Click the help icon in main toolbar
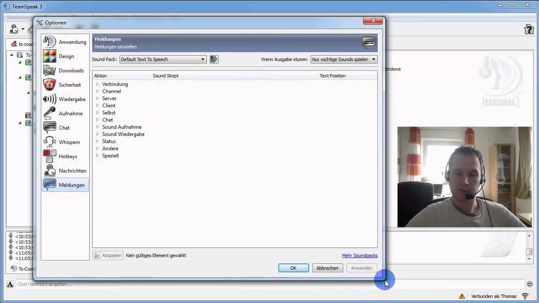This screenshot has height=303, width=539. click(x=529, y=29)
